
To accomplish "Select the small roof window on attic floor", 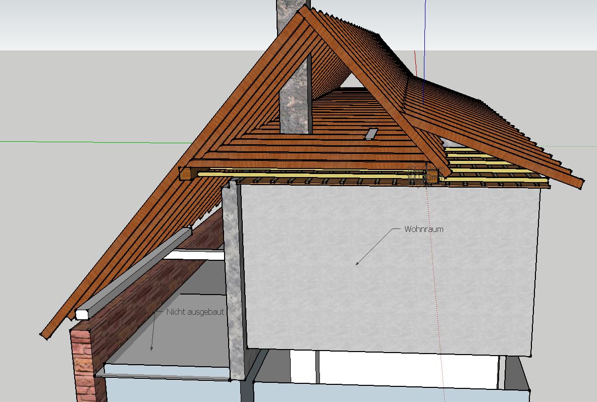I will (371, 134).
